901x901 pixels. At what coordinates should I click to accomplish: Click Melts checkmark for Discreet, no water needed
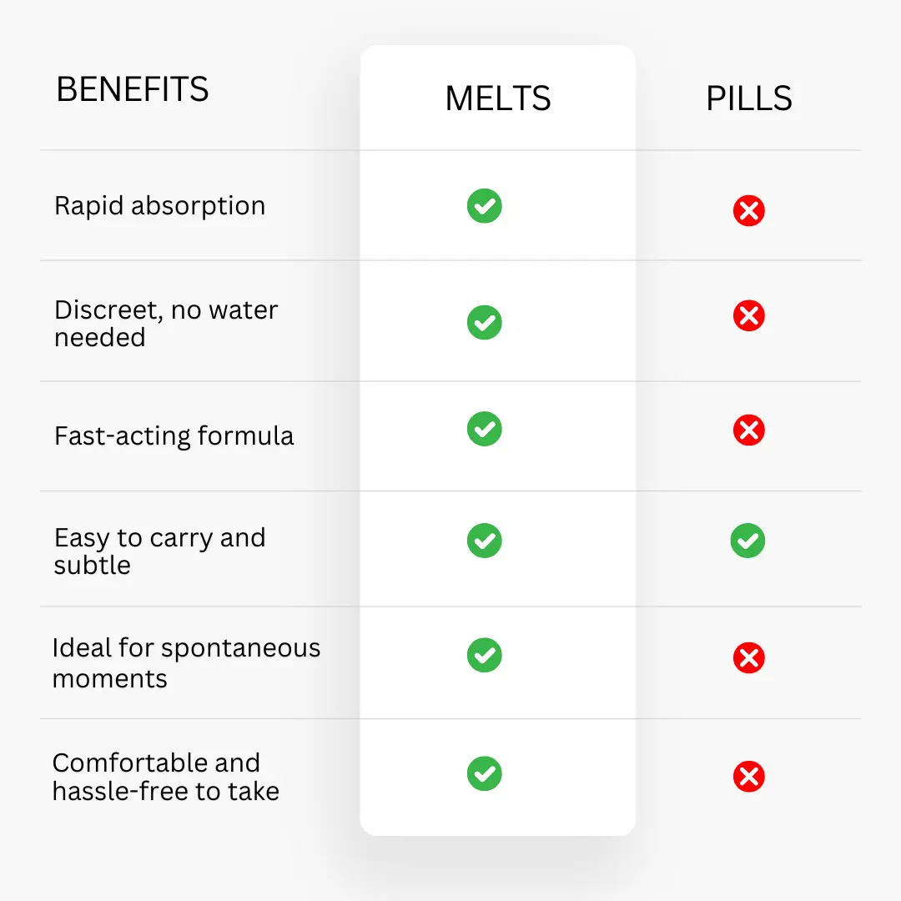pyautogui.click(x=484, y=322)
